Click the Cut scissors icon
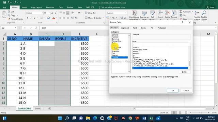 (x=9, y=12)
